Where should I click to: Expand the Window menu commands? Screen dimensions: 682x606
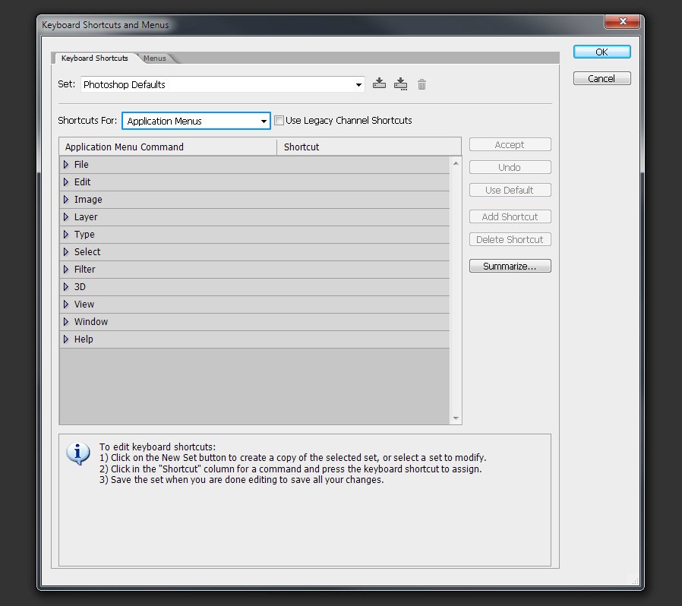[66, 321]
